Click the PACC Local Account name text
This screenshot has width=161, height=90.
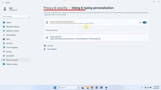tap(13, 9)
